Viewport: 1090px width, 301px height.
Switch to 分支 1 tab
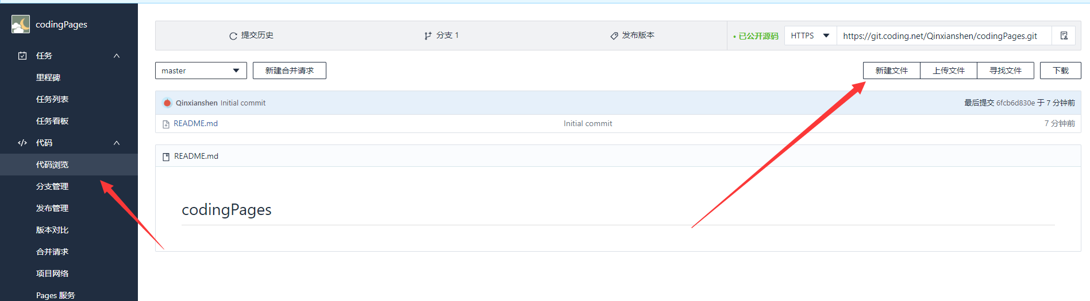click(441, 36)
